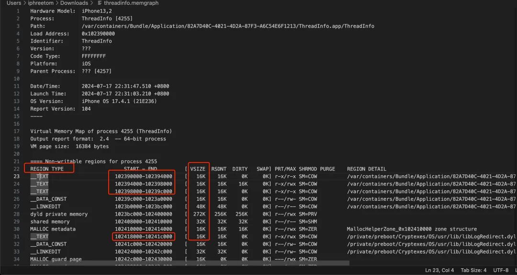Click 'VM page size: 16384 bytes' line
Screen dimensions: 517x275
(x=69, y=146)
